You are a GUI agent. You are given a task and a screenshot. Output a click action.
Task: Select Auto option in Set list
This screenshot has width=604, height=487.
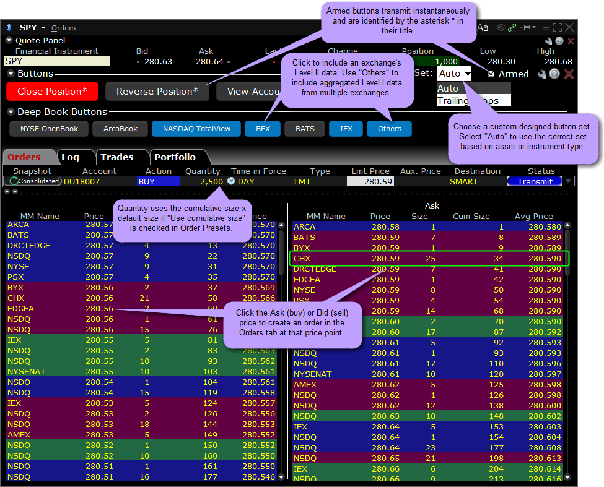coord(474,88)
